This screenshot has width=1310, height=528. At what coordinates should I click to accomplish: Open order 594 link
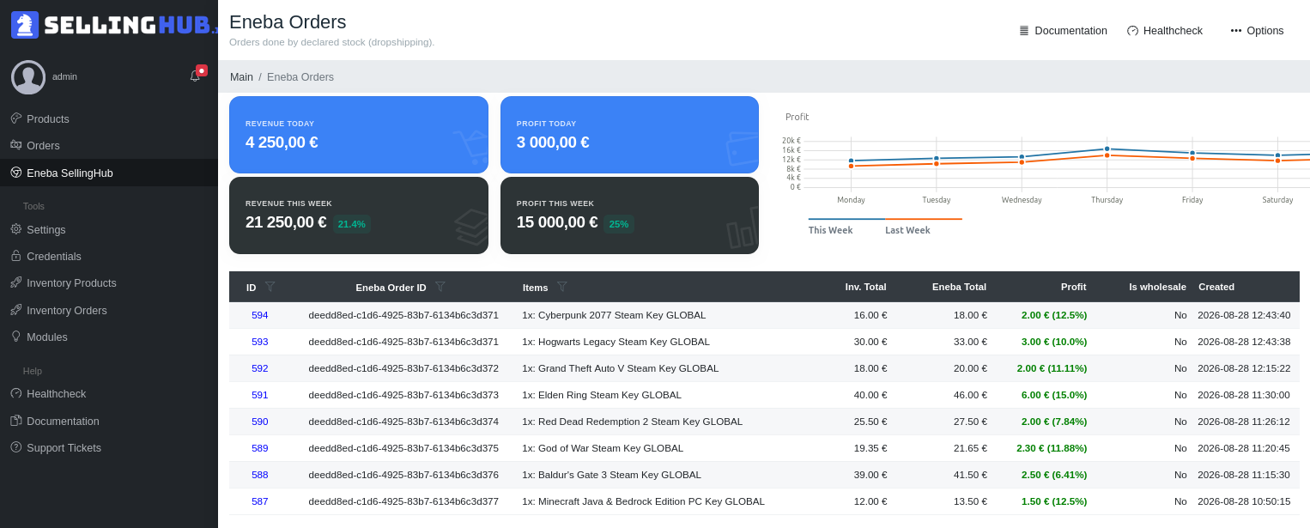coord(259,315)
